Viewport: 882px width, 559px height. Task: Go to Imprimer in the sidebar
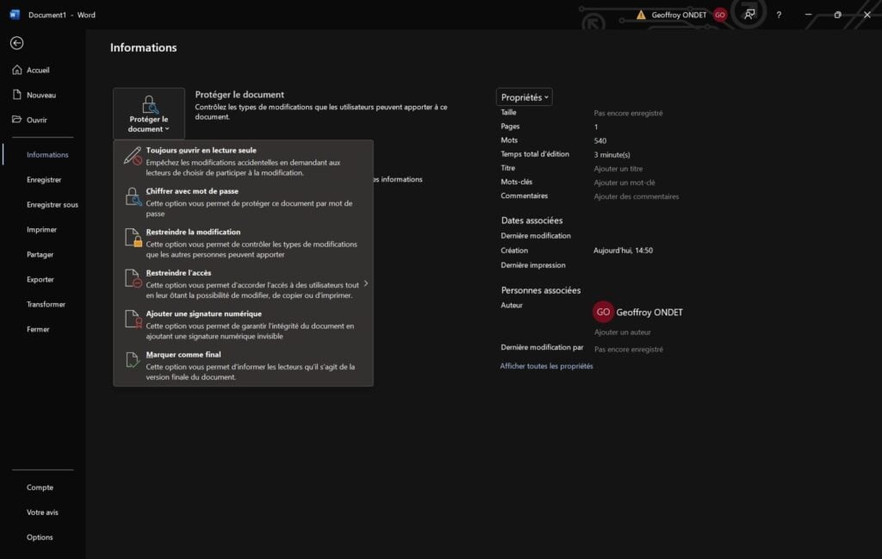(43, 229)
